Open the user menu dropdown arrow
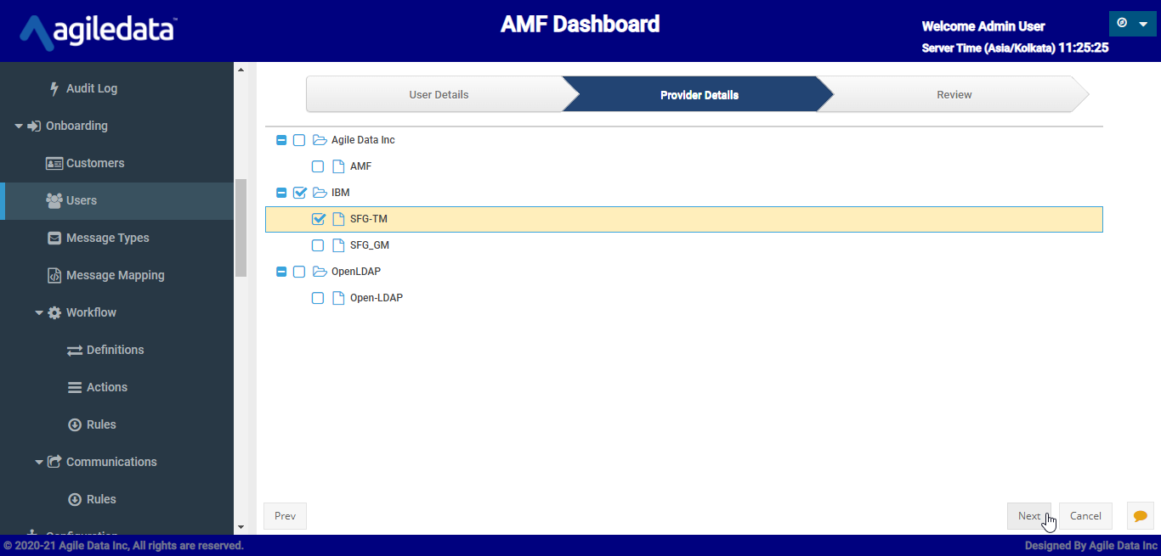Viewport: 1161px width, 556px height. pos(1143,24)
